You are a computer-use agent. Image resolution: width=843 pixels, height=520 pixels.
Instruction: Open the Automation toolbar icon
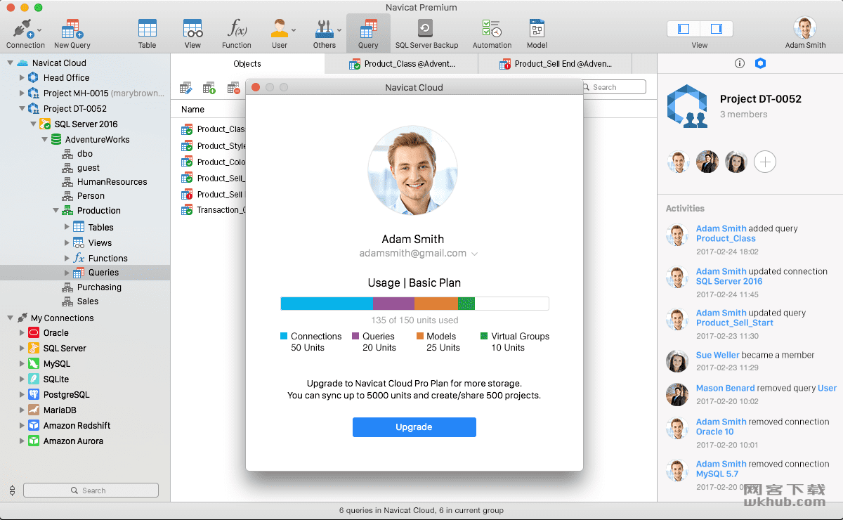492,29
